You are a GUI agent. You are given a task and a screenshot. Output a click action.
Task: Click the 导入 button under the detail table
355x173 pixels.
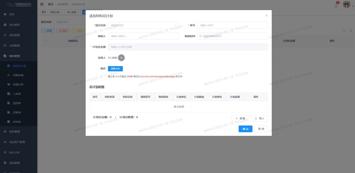coord(260,118)
